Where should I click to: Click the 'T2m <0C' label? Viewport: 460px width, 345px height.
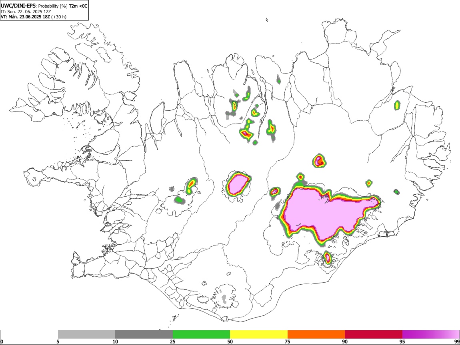point(78,6)
